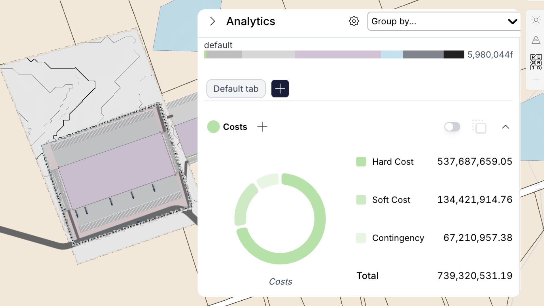Collapse the Costs section chevron
This screenshot has height=306, width=544.
(x=505, y=127)
